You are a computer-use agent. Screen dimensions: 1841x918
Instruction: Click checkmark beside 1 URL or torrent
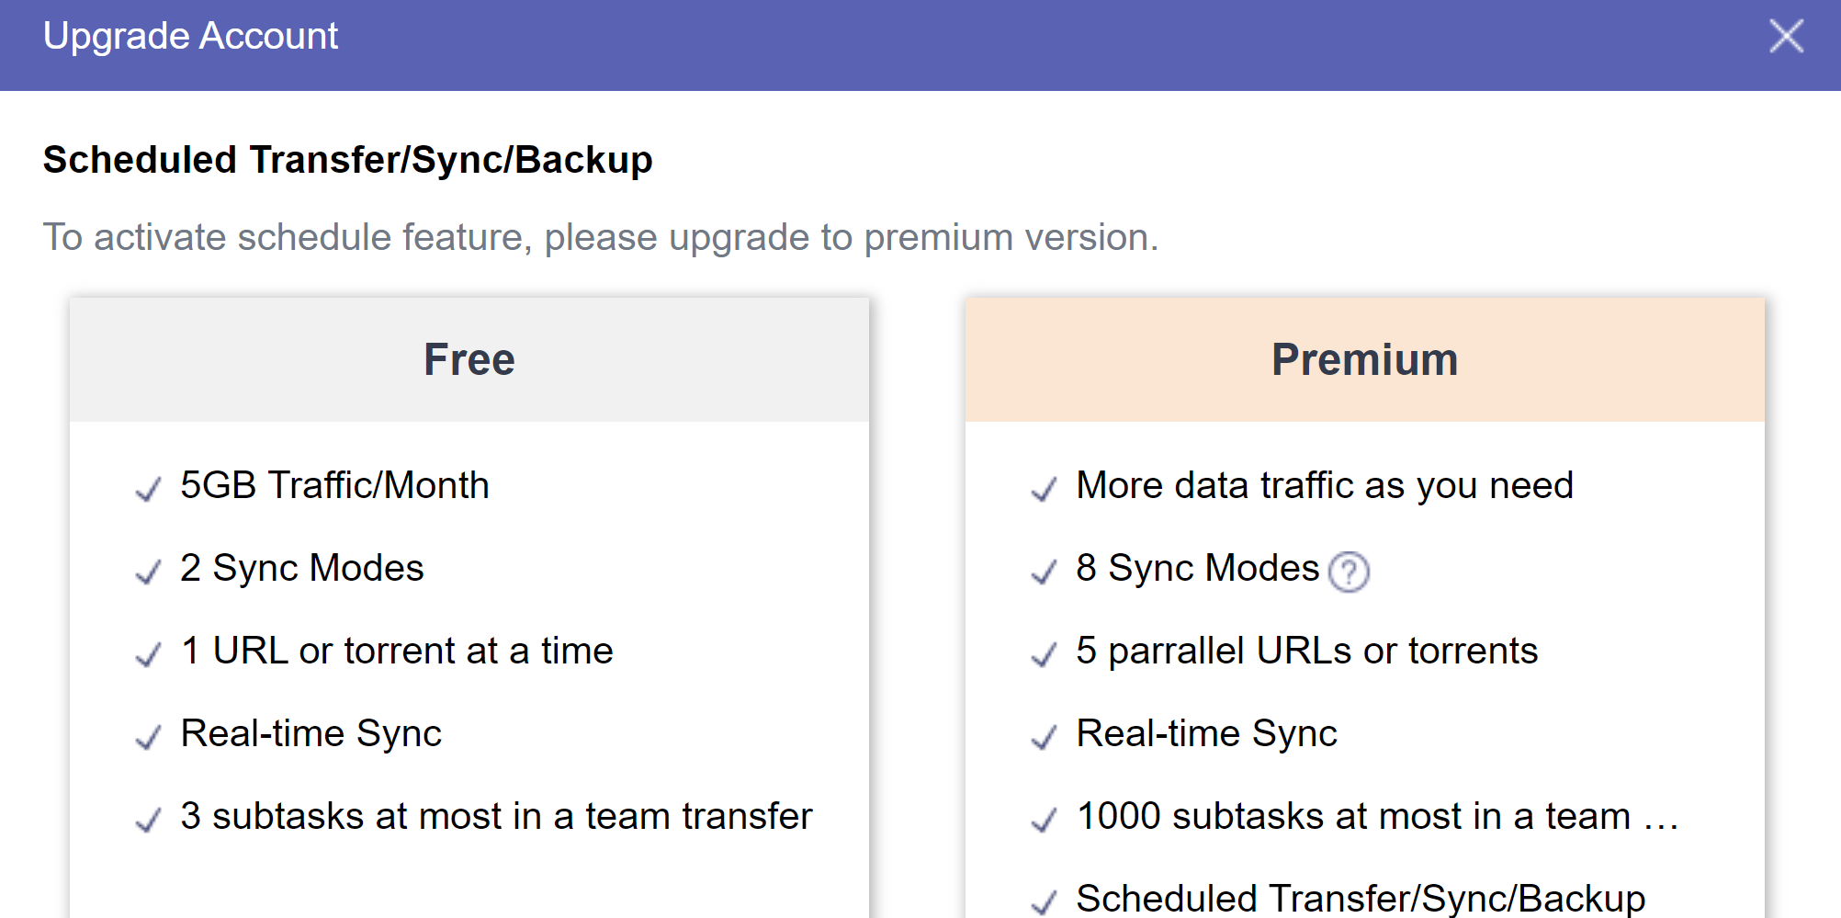148,654
